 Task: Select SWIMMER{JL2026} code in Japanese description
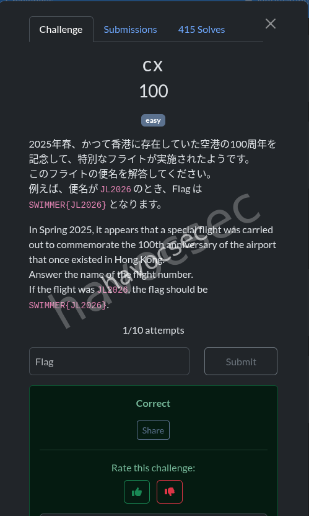(x=67, y=205)
